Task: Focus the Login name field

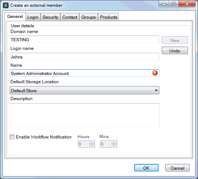Action: [x=84, y=56]
